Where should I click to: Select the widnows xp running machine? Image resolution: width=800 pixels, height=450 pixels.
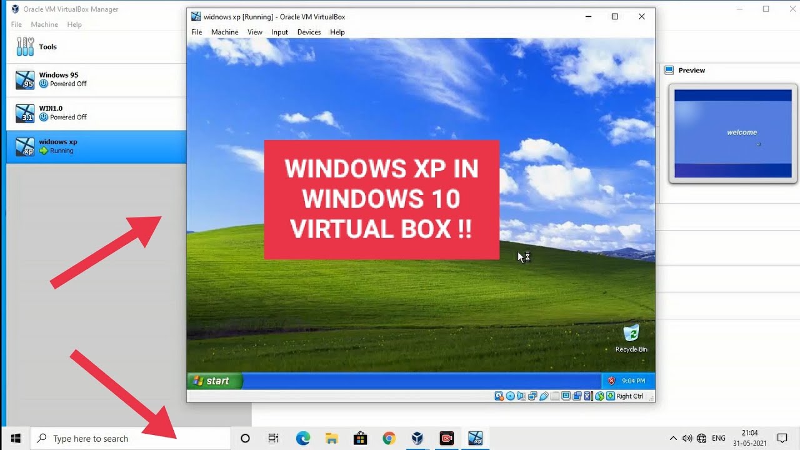(96, 146)
